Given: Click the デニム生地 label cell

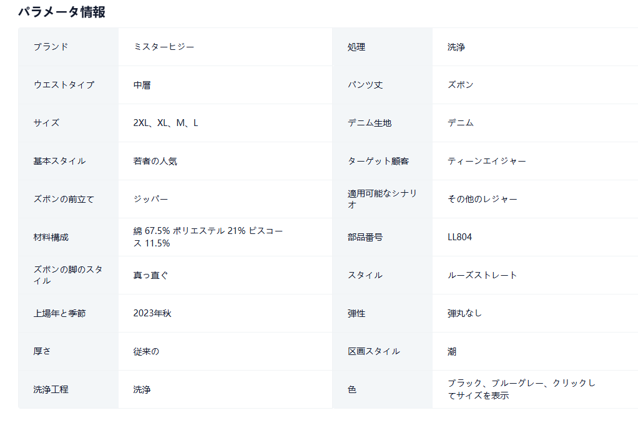Looking at the screenshot, I should (x=369, y=123).
